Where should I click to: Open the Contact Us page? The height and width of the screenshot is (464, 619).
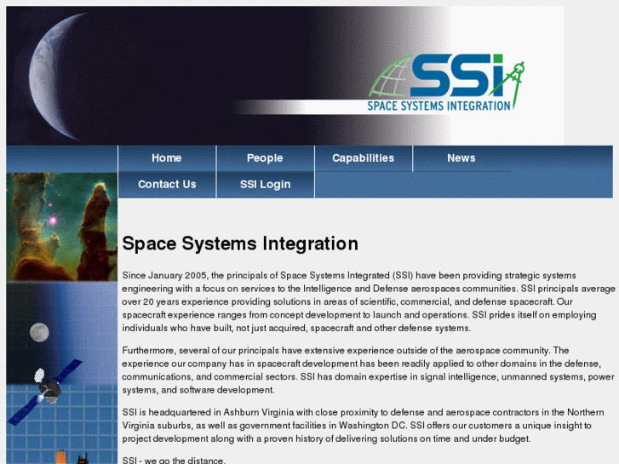tap(167, 185)
